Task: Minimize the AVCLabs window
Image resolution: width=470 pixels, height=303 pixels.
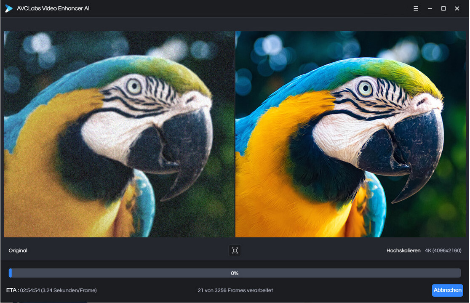Action: 430,8
